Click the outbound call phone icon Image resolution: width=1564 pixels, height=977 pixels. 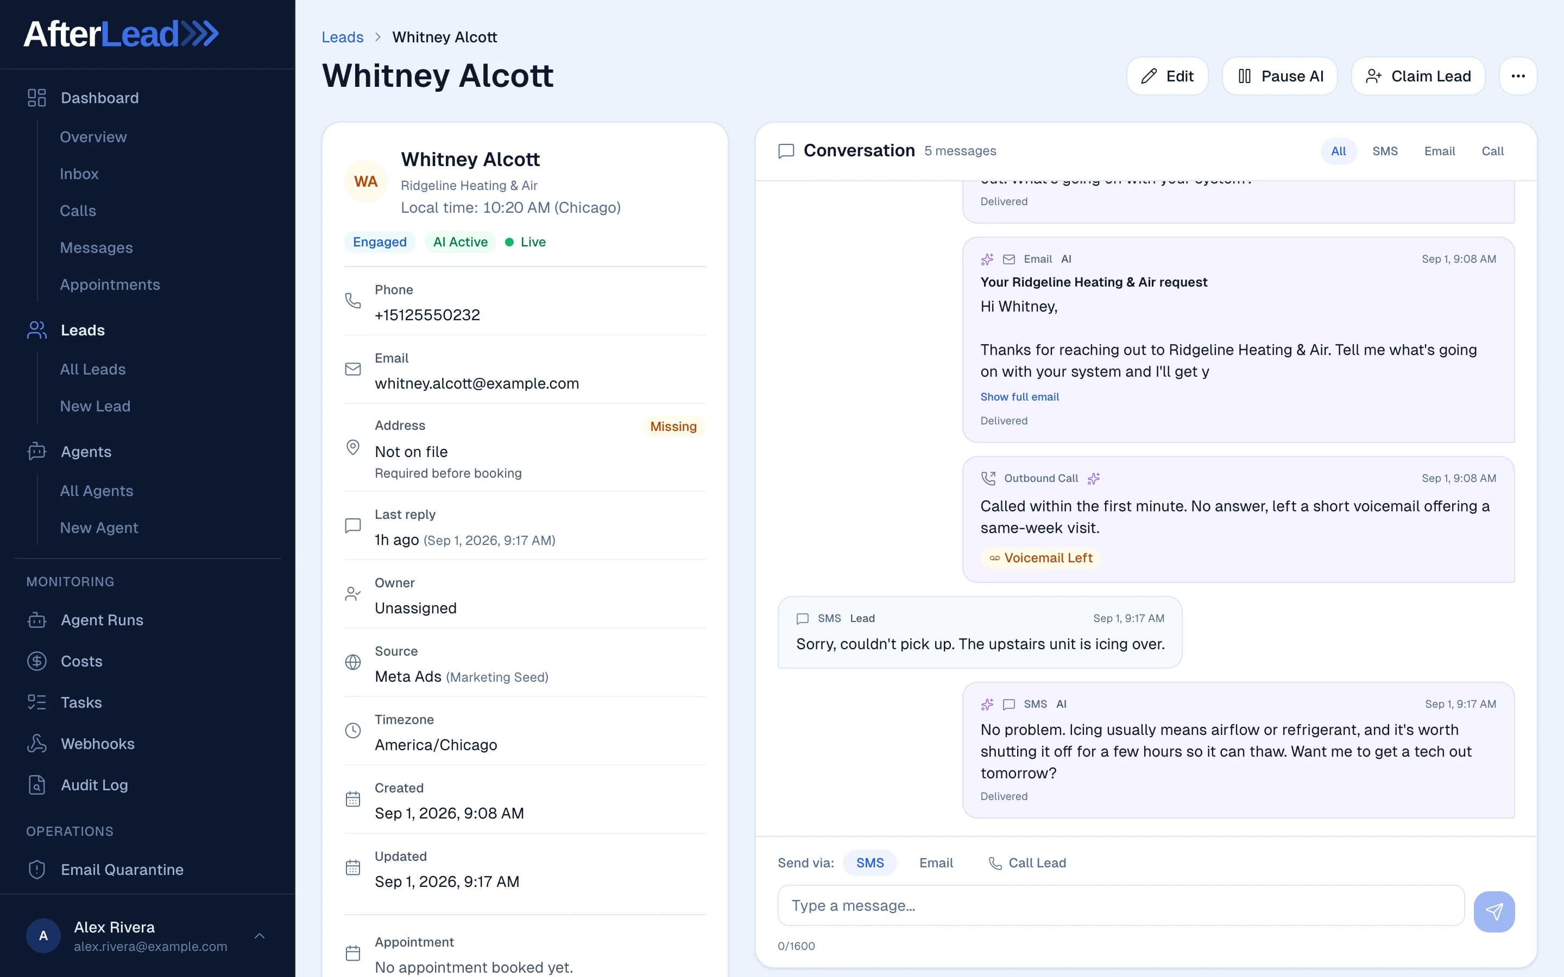[x=988, y=478]
